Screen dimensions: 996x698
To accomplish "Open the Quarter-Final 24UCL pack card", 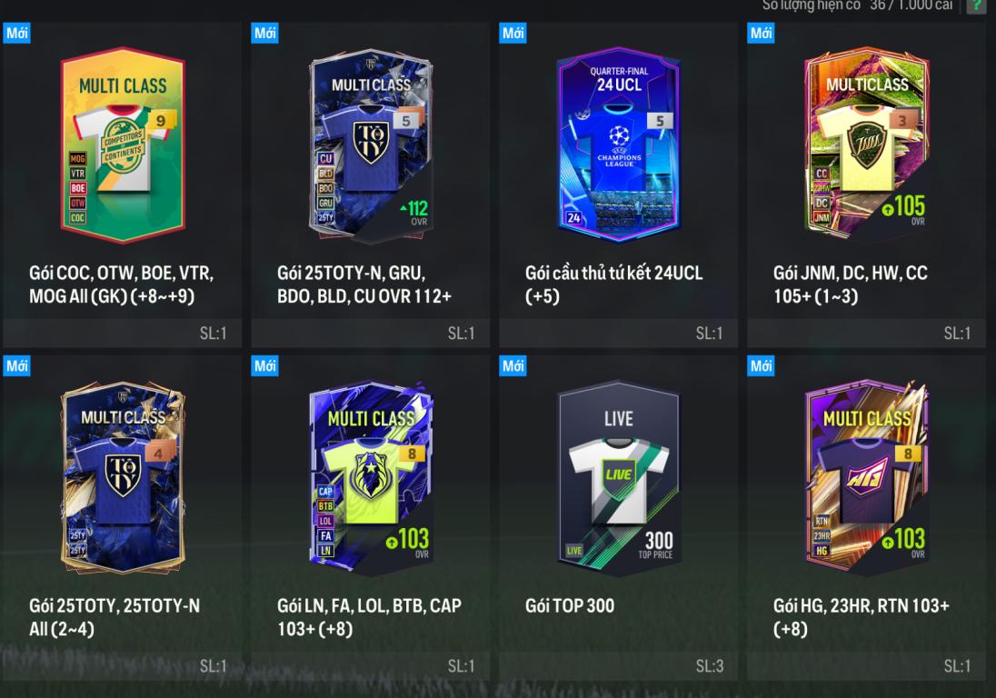I will 619,145.
